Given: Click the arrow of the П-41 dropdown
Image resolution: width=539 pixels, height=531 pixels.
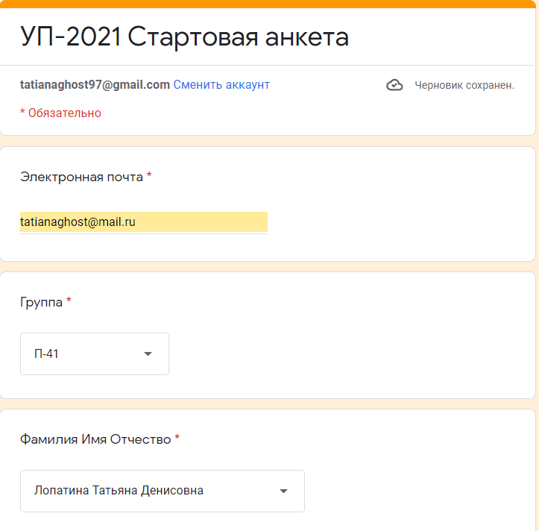Looking at the screenshot, I should [148, 354].
